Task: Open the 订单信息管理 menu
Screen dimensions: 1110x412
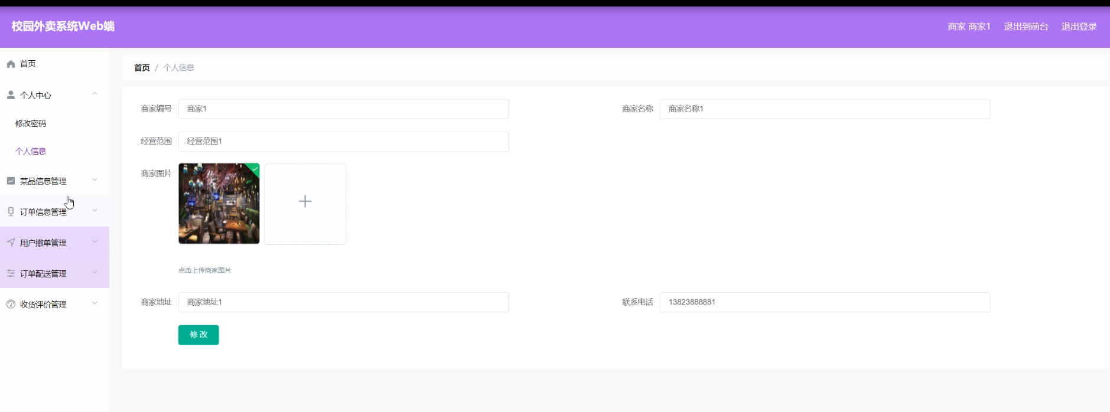Action: (x=54, y=211)
